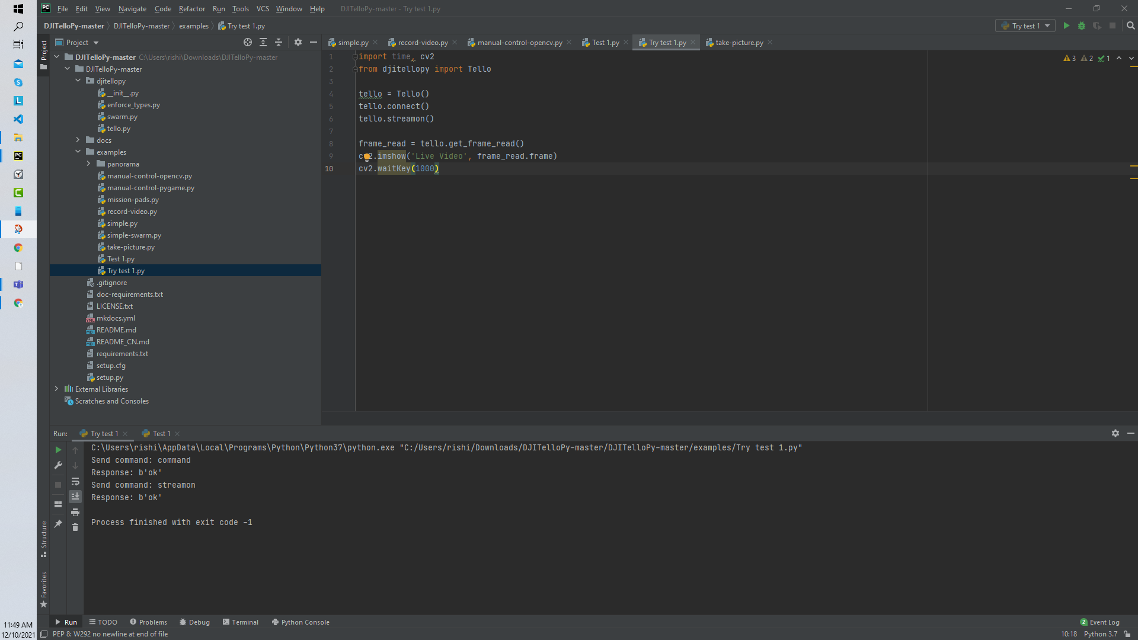The width and height of the screenshot is (1138, 640).
Task: Pin the Run tab with pin icon
Action: point(57,523)
